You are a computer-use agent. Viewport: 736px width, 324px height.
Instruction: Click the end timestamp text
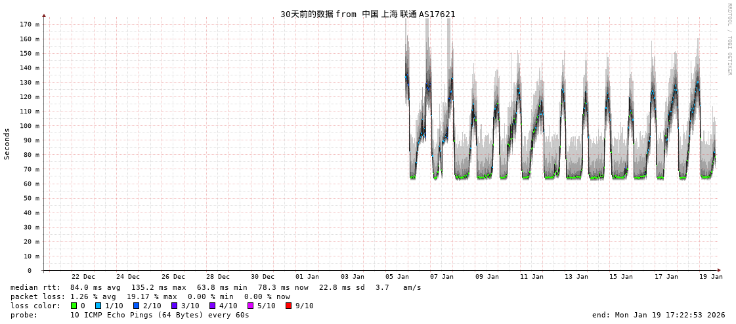click(x=658, y=315)
